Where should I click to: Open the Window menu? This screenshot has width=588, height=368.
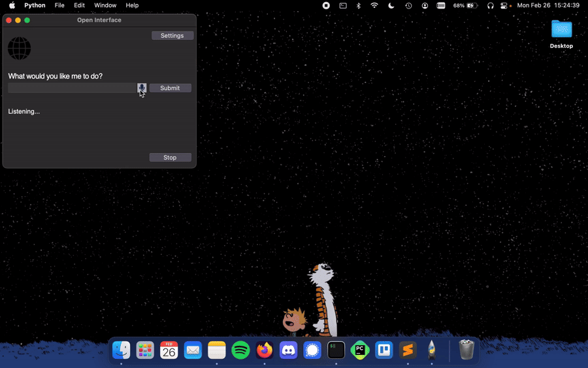coord(105,5)
